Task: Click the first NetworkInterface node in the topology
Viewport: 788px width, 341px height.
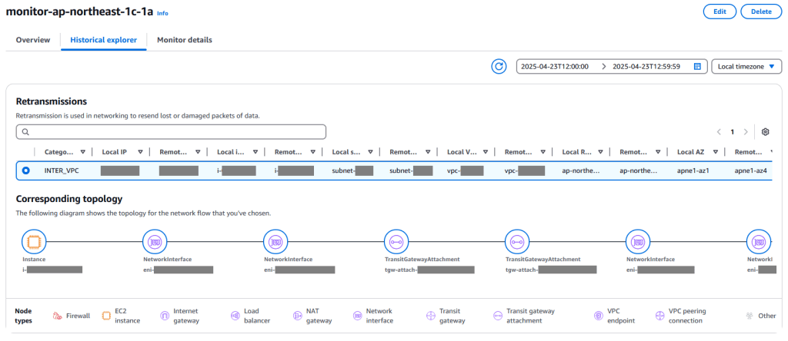Action: [x=154, y=241]
